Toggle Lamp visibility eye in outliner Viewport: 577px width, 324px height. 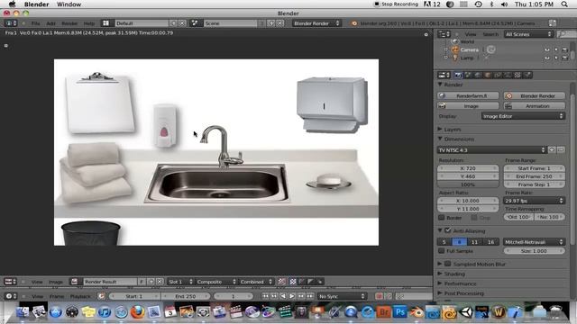coord(547,58)
